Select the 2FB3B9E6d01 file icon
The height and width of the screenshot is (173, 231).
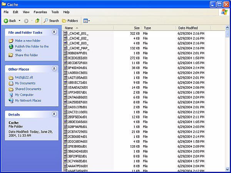(x=65, y=146)
